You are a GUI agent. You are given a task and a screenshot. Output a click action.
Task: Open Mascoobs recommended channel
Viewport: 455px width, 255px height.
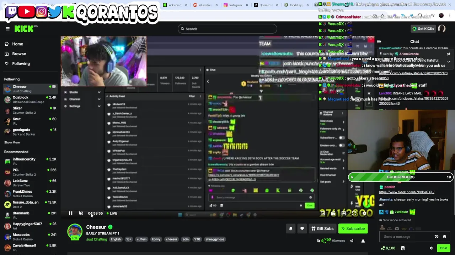coord(30,237)
